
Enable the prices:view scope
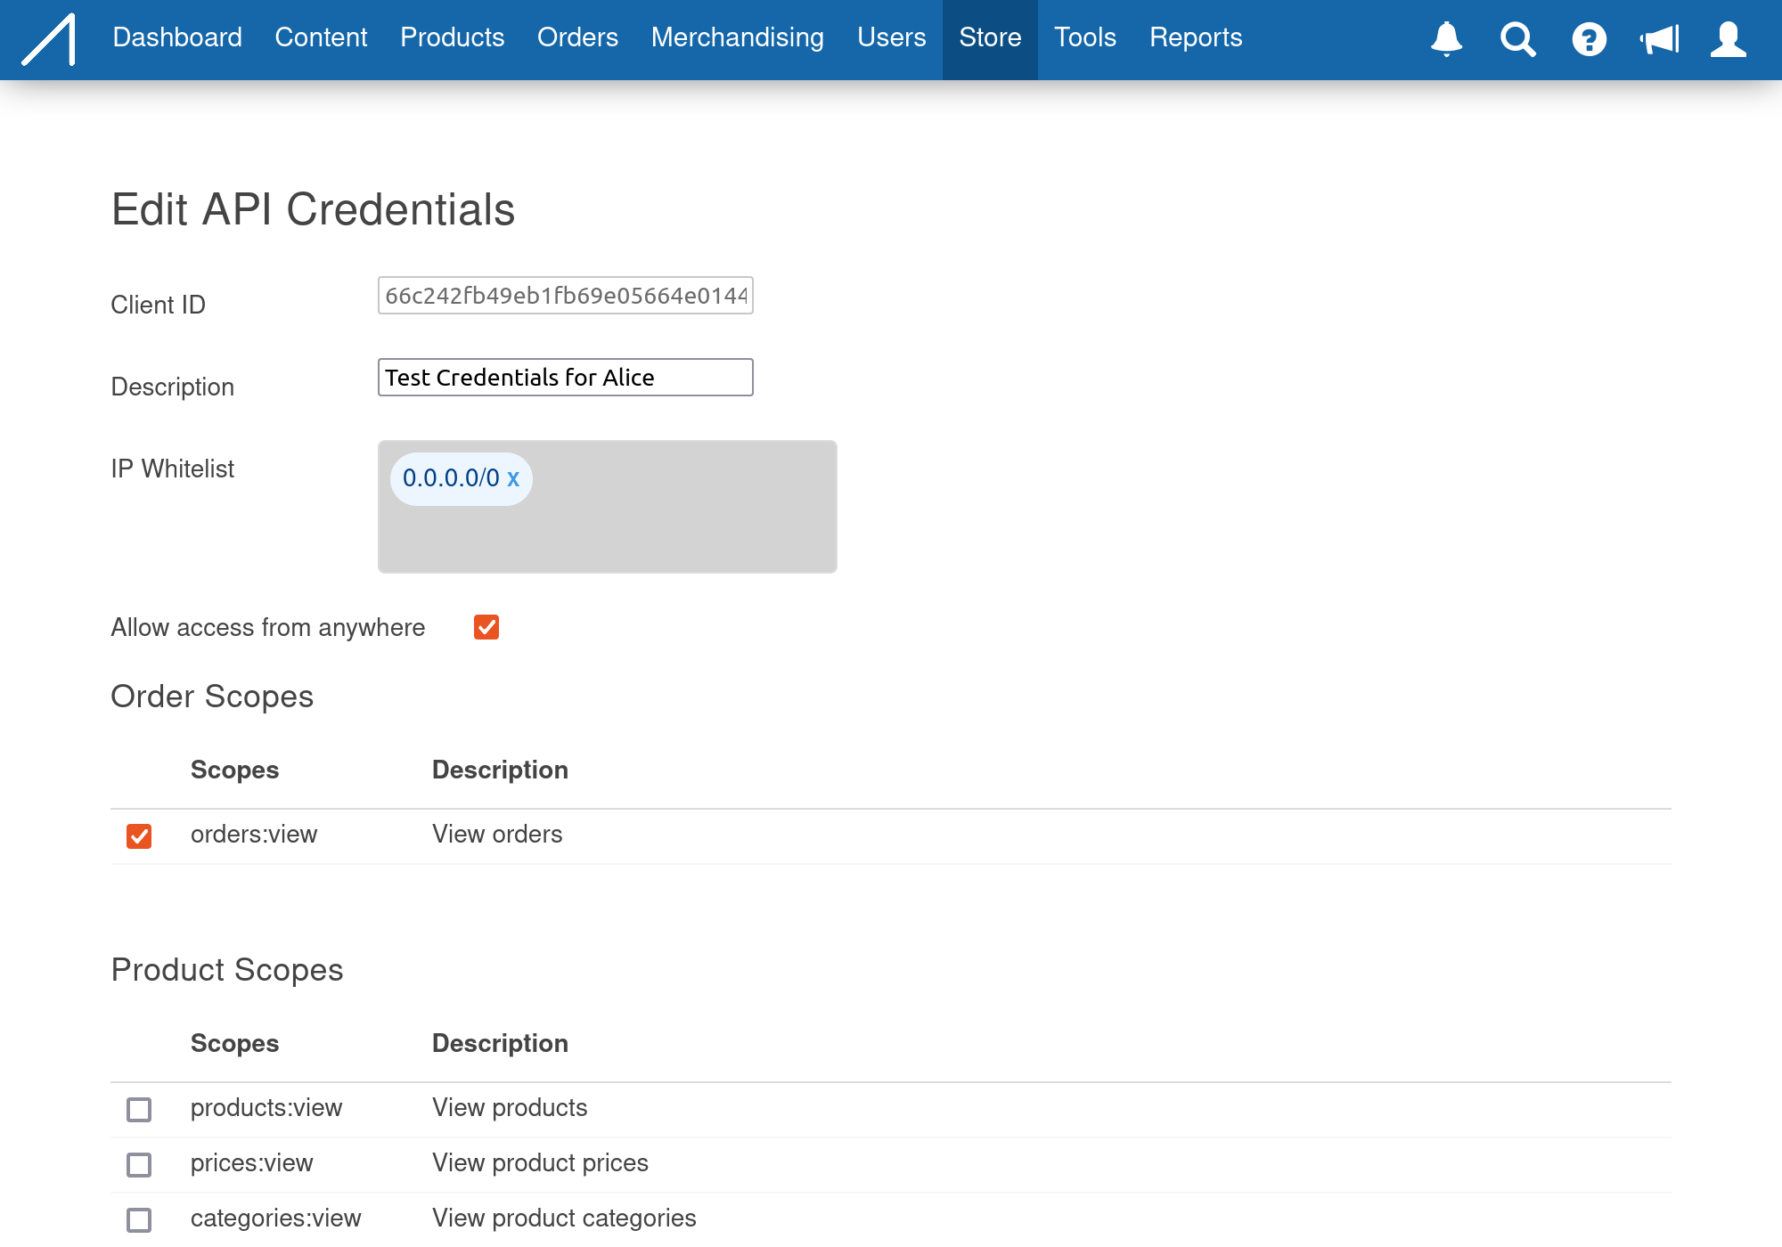[x=139, y=1164]
